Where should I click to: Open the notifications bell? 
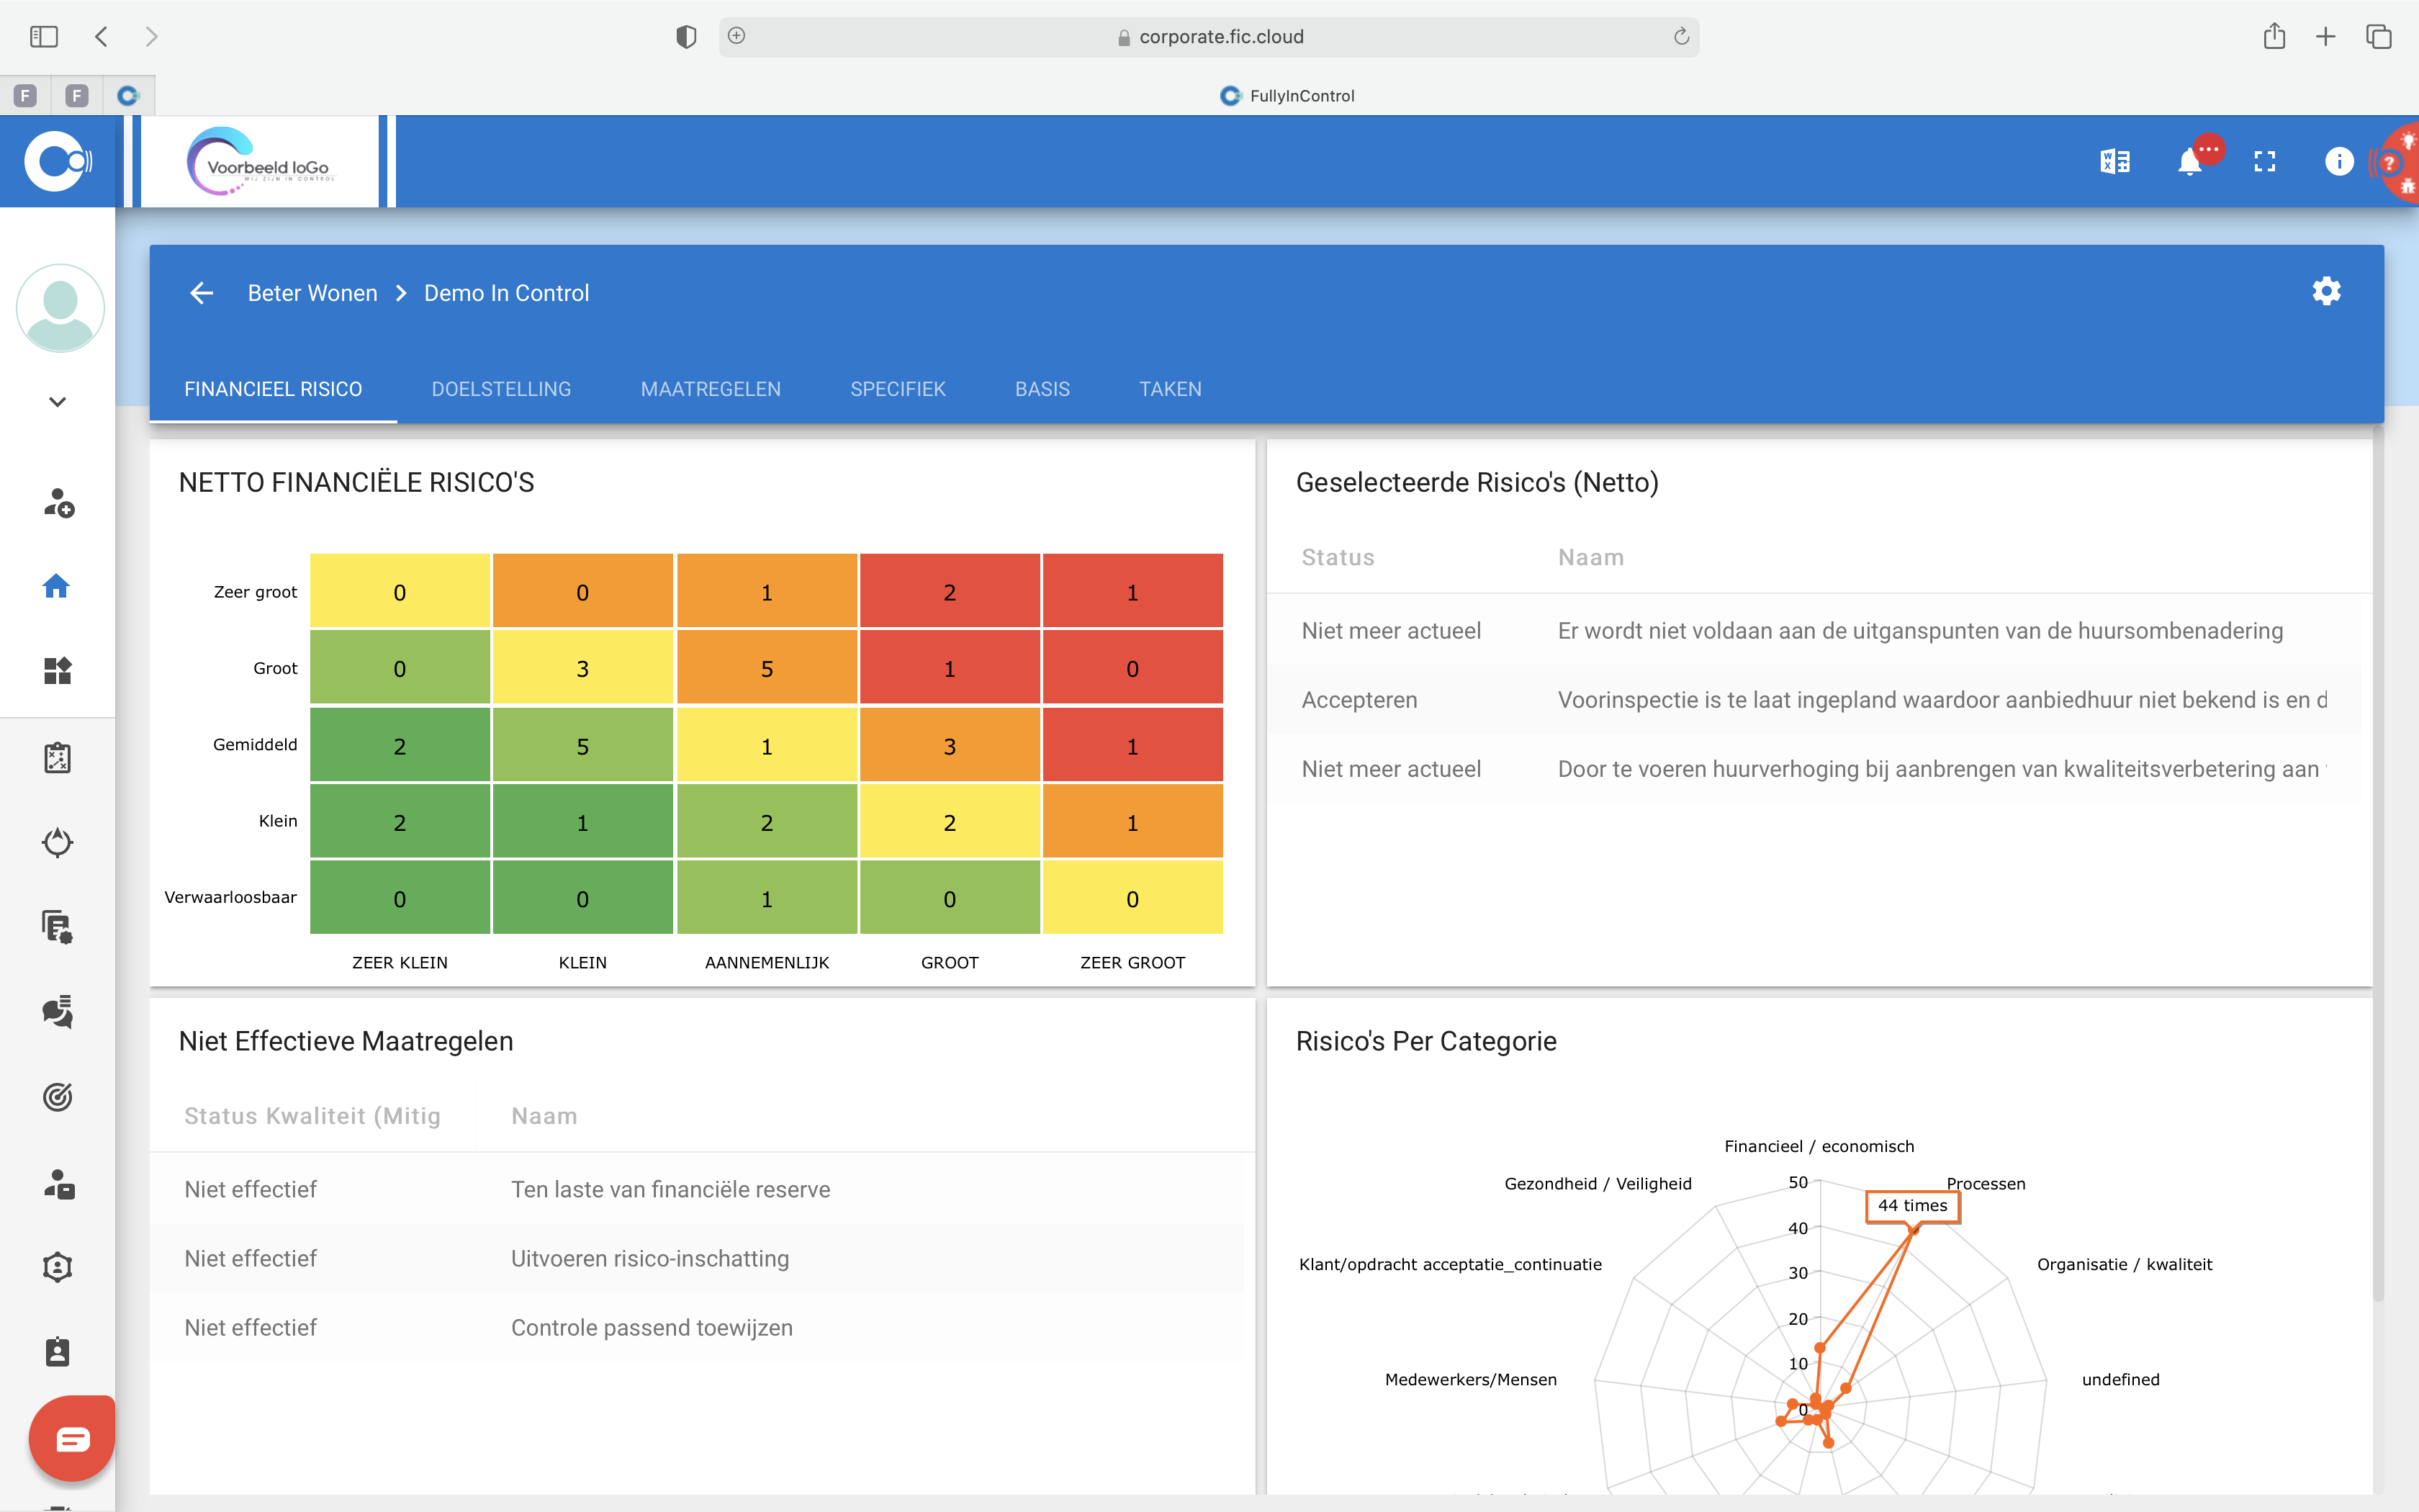(x=2189, y=161)
